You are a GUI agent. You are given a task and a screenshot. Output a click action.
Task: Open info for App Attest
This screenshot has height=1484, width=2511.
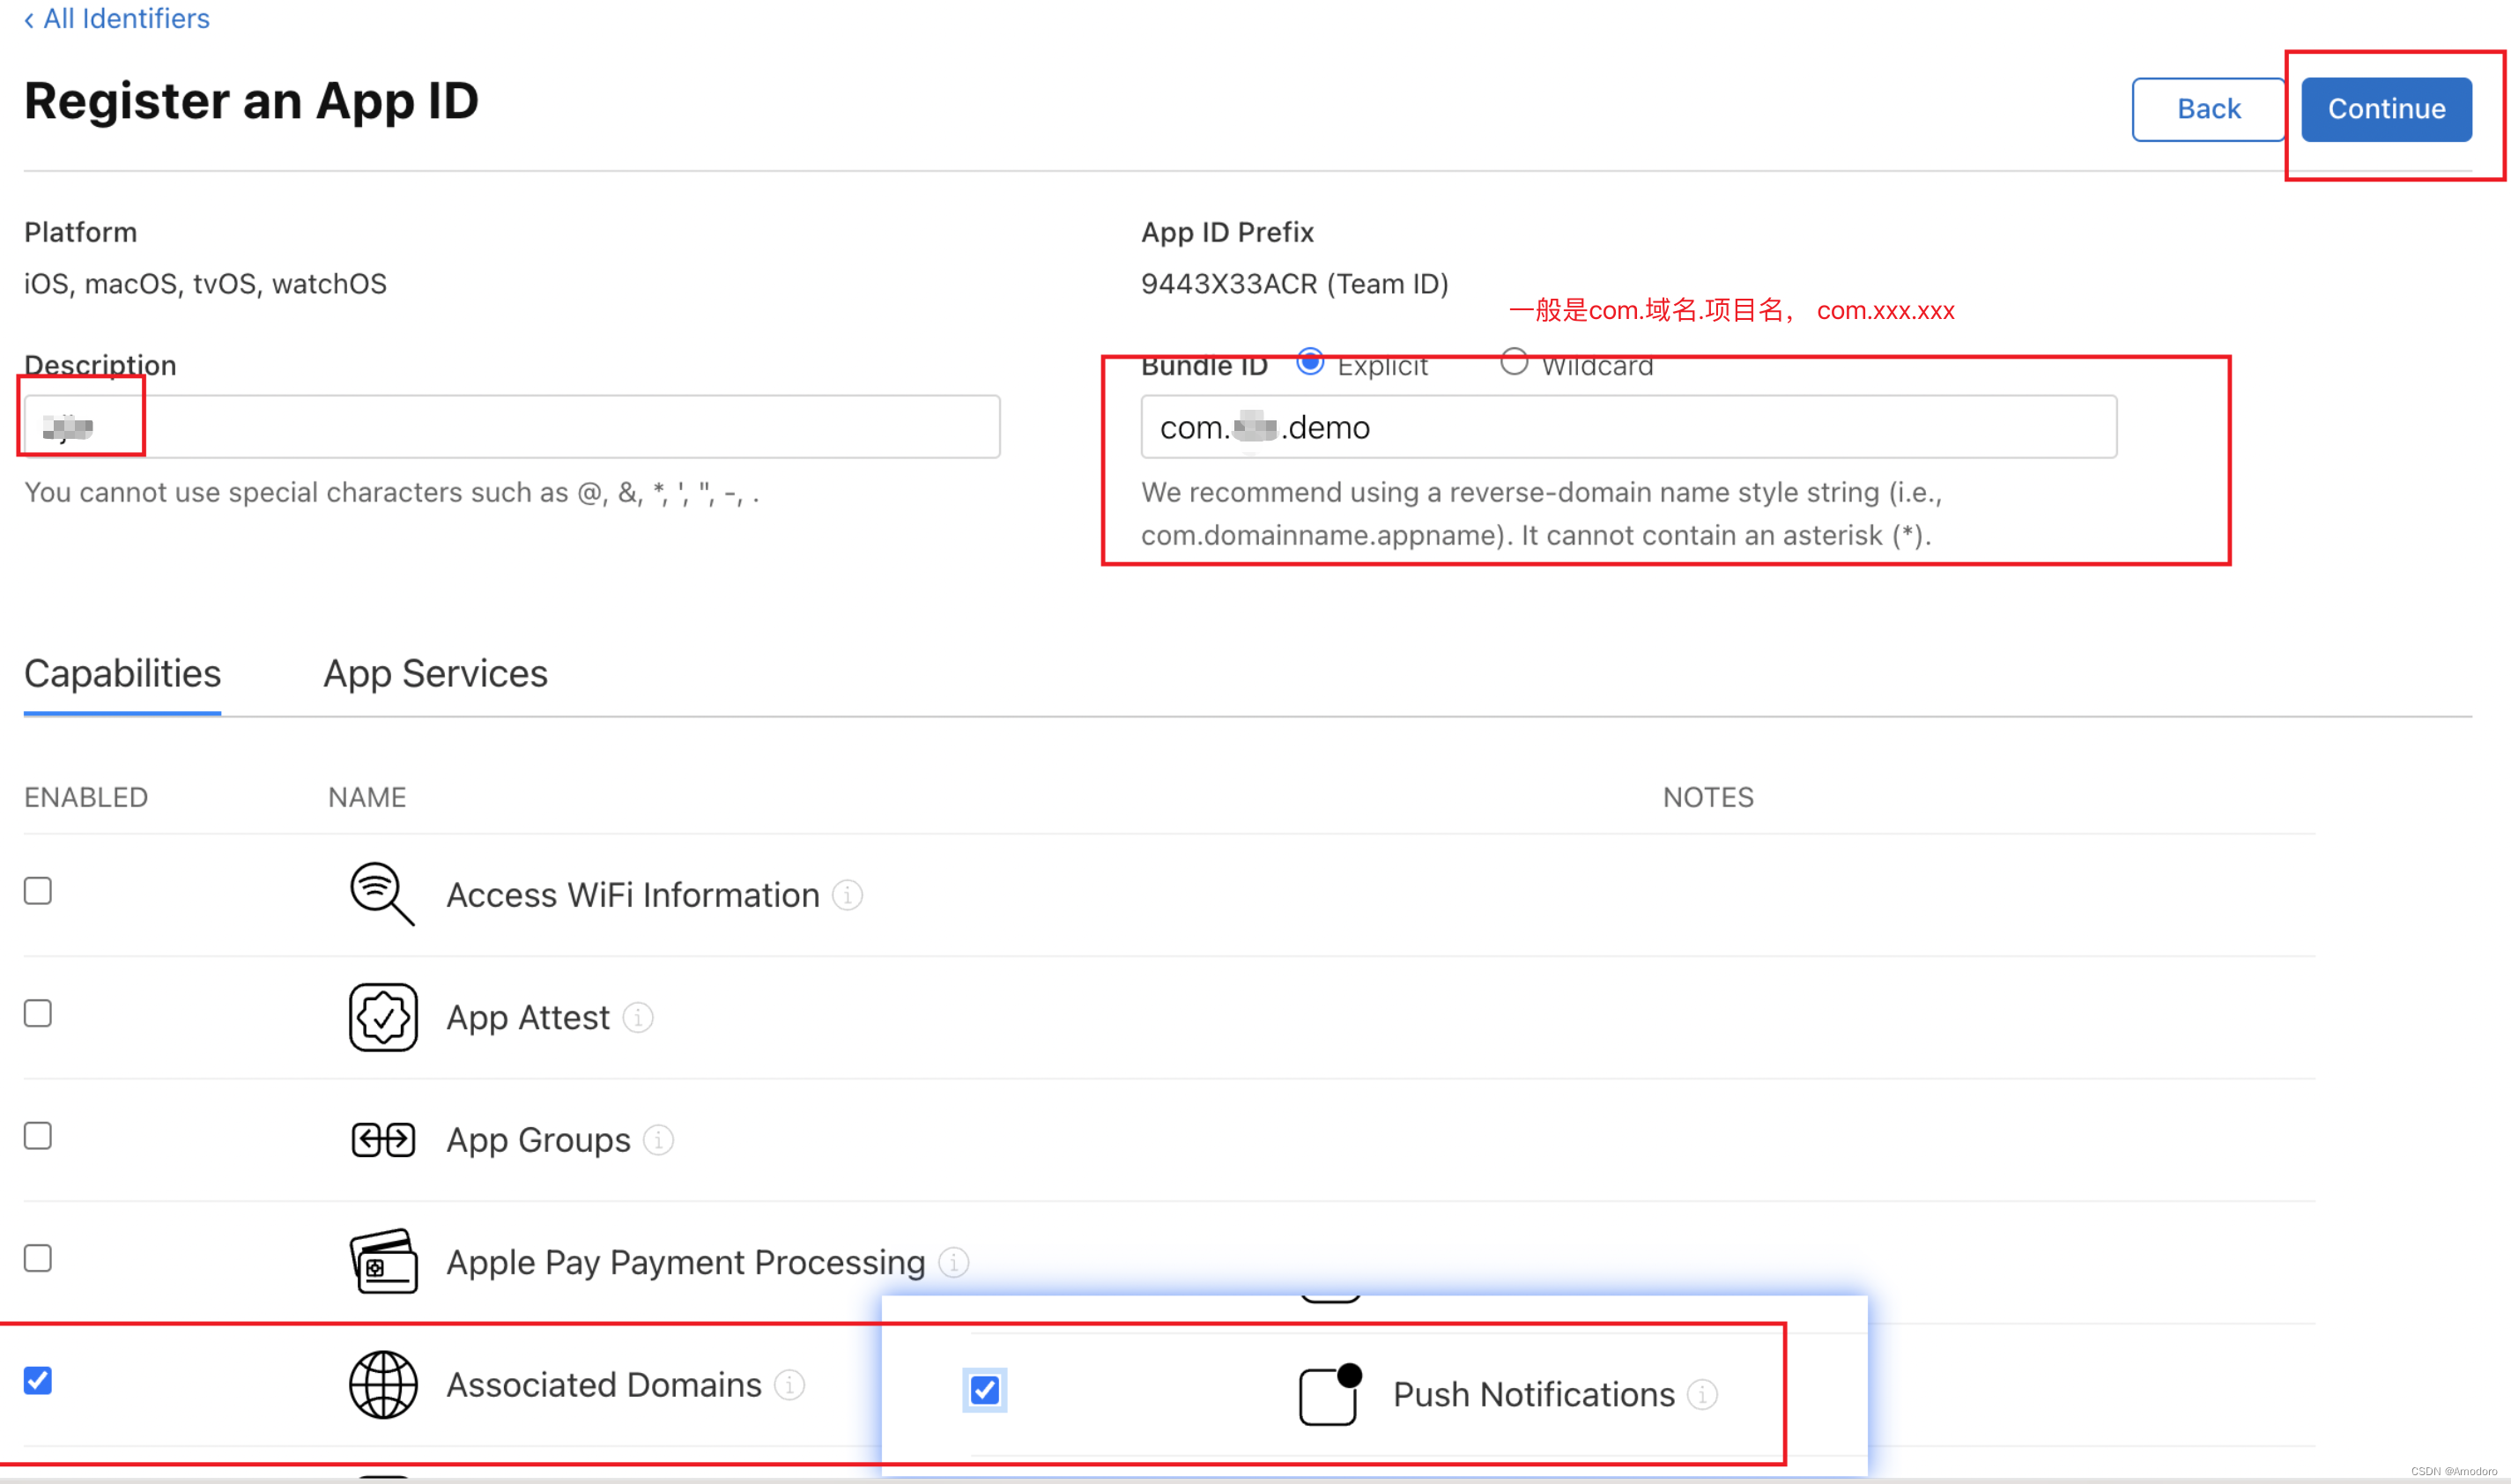pyautogui.click(x=637, y=1018)
